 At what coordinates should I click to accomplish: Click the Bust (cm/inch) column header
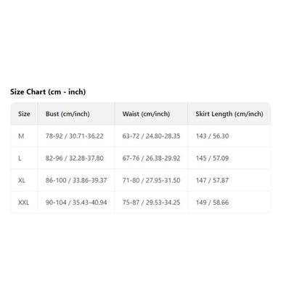click(x=68, y=114)
